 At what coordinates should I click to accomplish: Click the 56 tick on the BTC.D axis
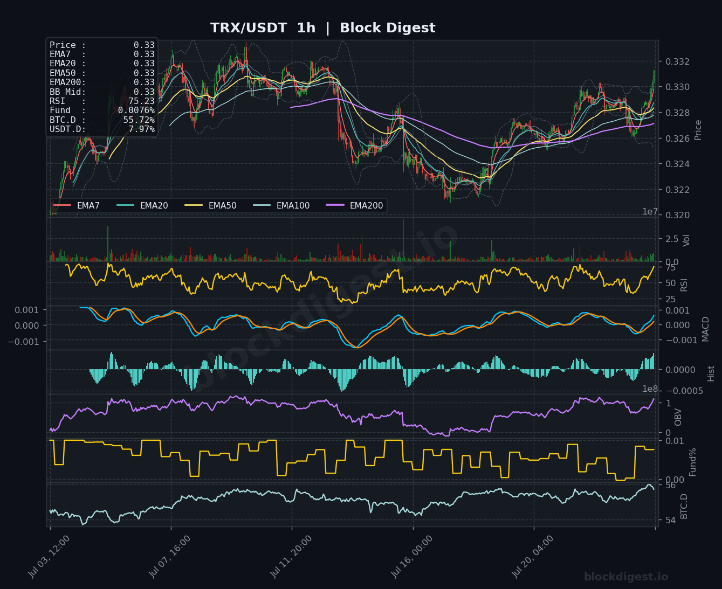click(670, 486)
